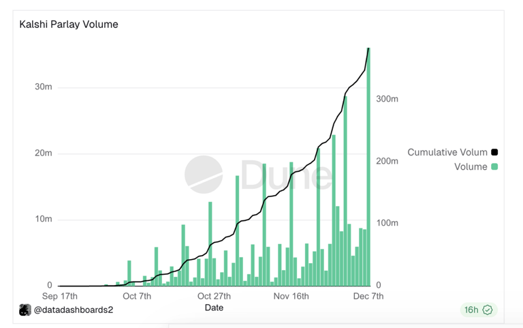This screenshot has width=523, height=328.
Task: Click the Volume legend label
Action: pos(471,166)
